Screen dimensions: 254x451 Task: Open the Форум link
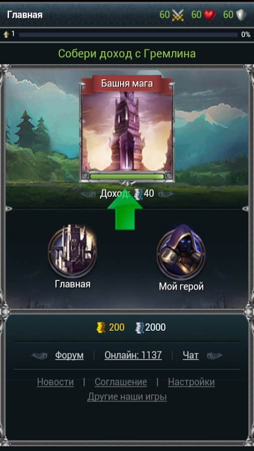coord(69,355)
